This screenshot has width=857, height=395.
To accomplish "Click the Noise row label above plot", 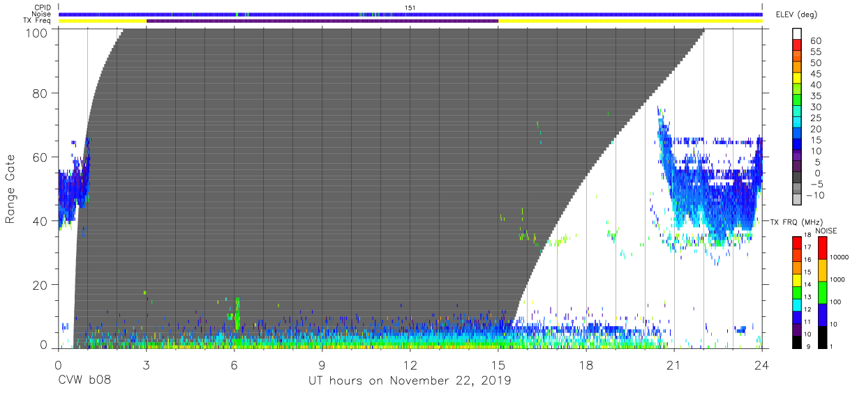I will (42, 14).
